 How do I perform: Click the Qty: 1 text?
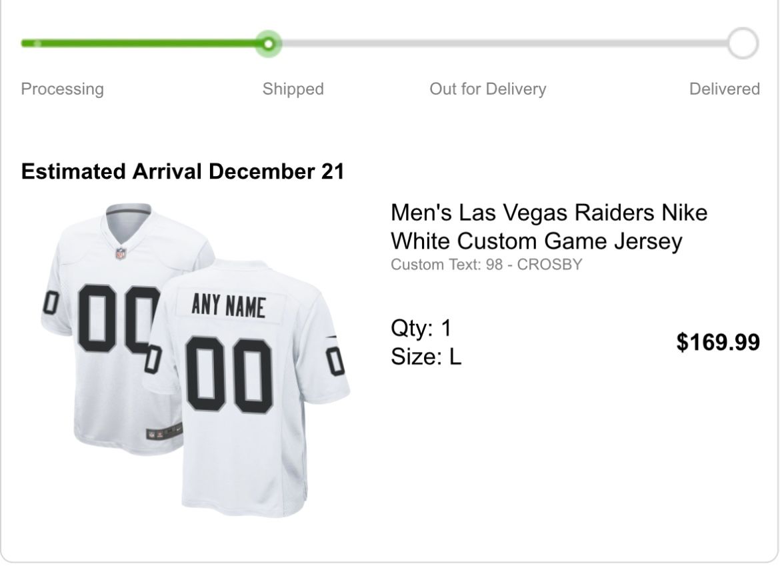coord(421,328)
